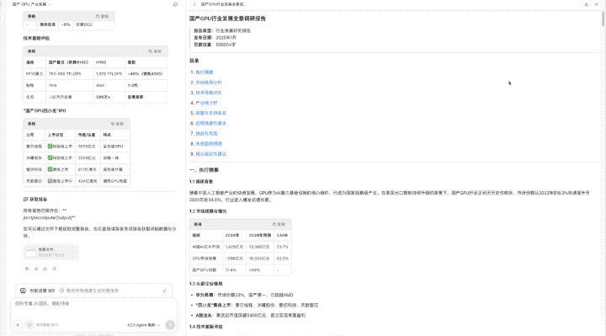This screenshot has height=336, width=606.
Task: Click the share icon in chat header
Action: (175, 4)
